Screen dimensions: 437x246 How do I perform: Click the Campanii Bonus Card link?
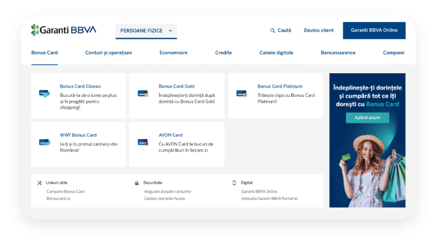tap(65, 191)
